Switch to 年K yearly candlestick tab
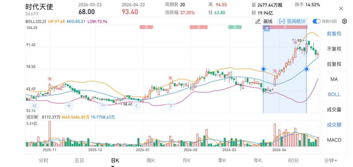353x167 pixels. tap(258, 160)
